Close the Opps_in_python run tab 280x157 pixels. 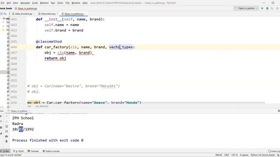point(29,111)
